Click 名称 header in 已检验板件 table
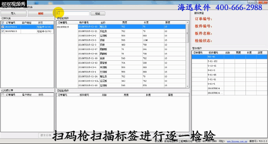 [x=104, y=95]
